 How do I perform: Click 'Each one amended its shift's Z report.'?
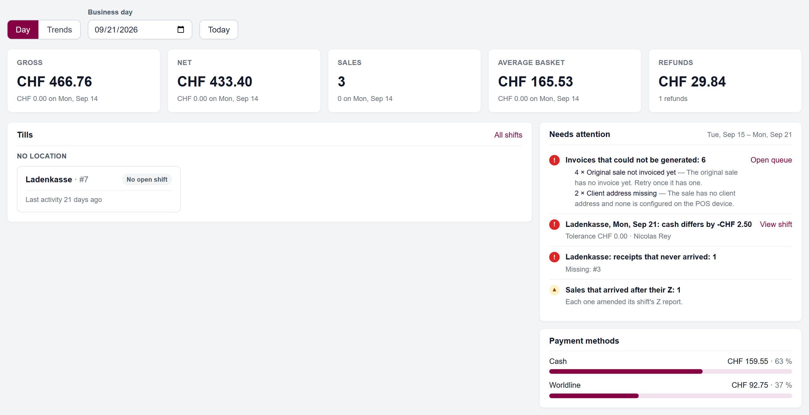coord(624,302)
